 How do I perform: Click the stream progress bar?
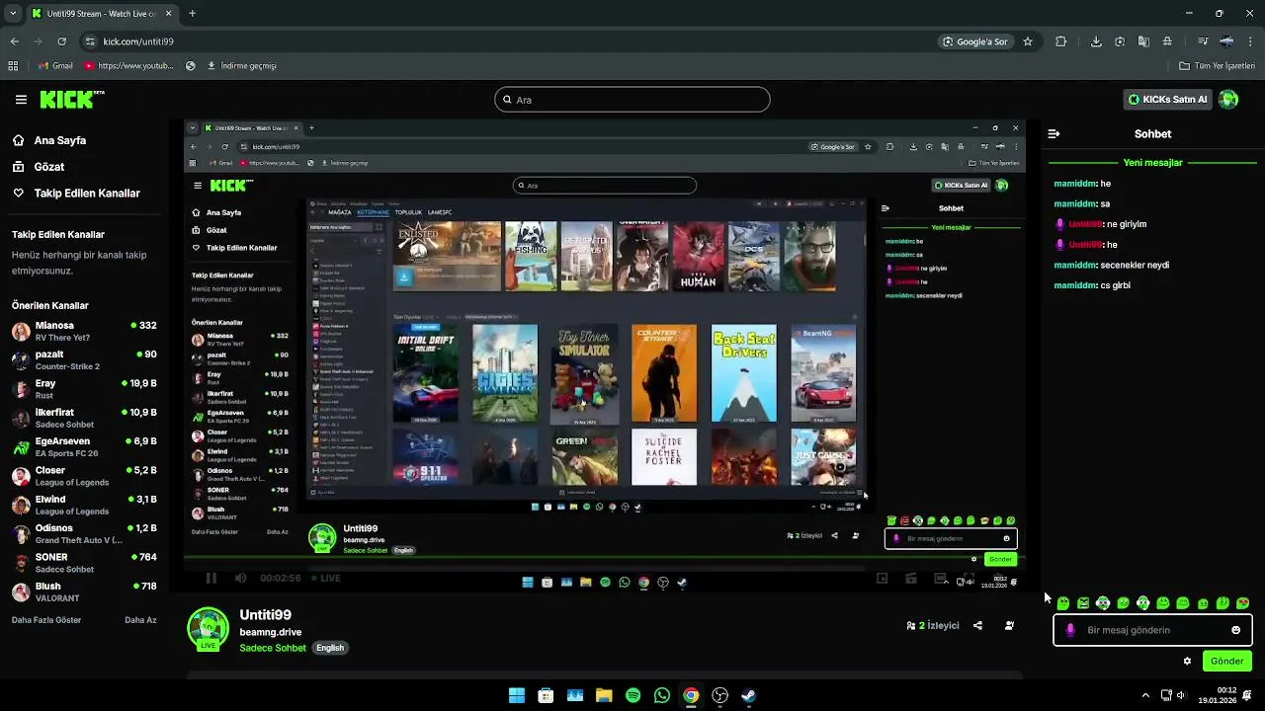[x=605, y=557]
